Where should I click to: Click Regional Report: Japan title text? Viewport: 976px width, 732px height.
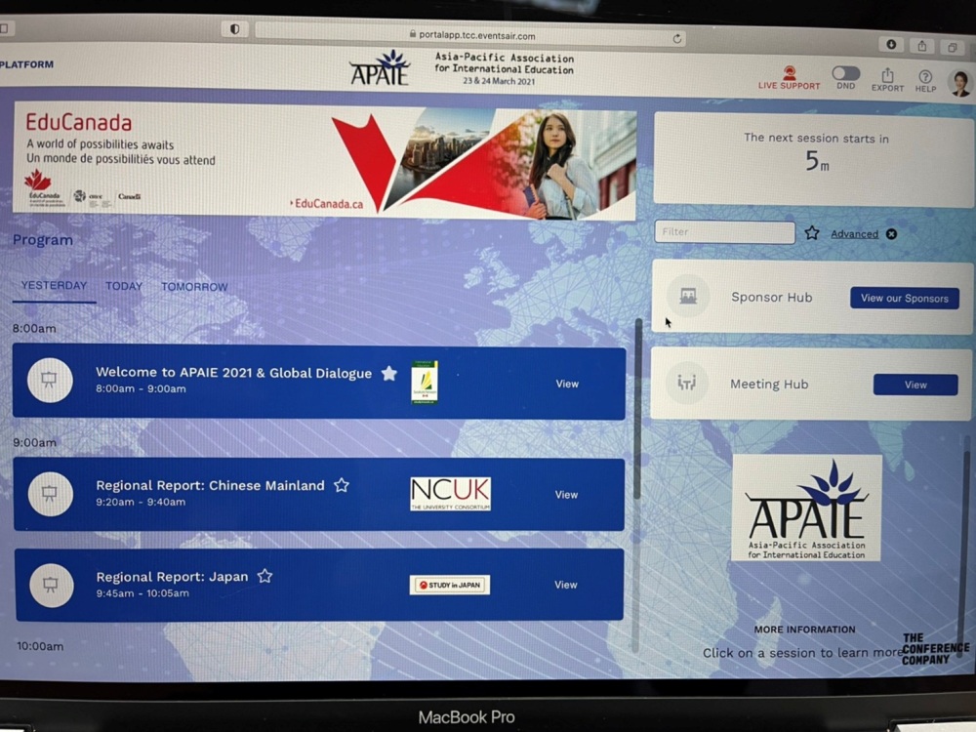point(173,577)
